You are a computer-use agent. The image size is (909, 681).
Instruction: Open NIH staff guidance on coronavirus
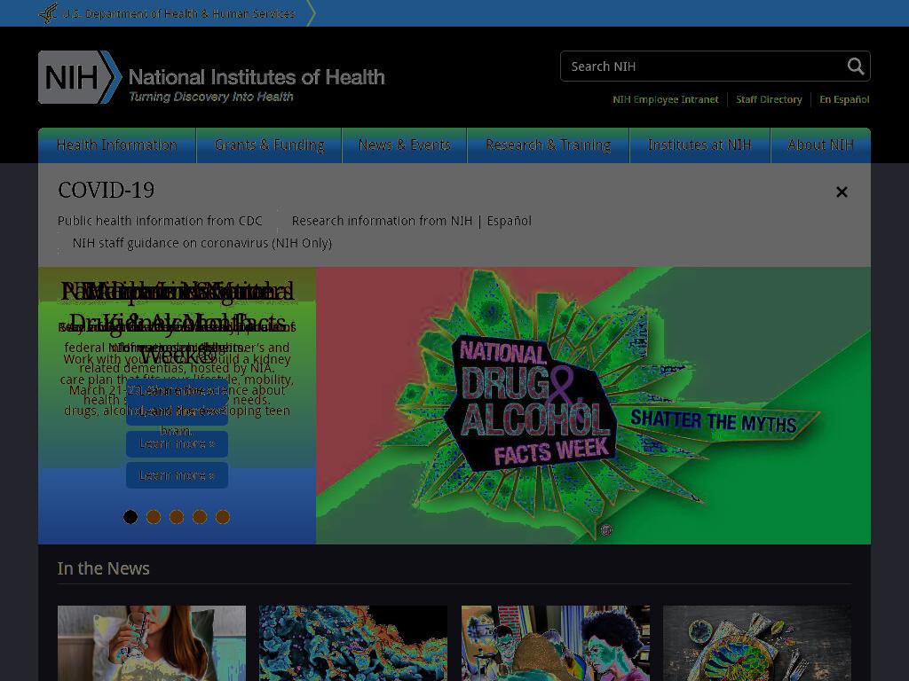[202, 243]
